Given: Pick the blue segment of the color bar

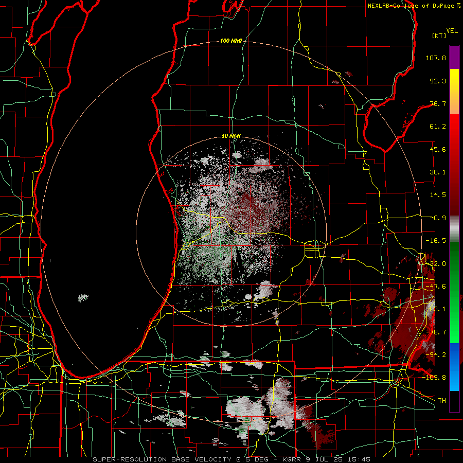Looking at the screenshot, I should pyautogui.click(x=454, y=367).
